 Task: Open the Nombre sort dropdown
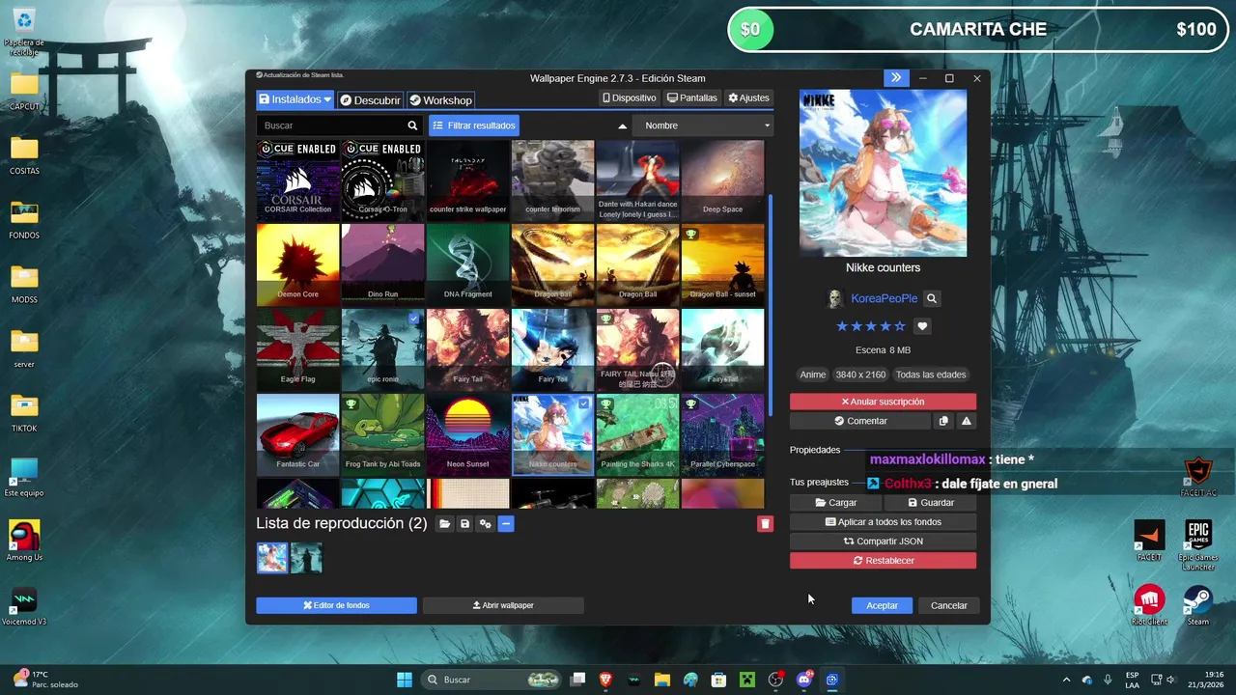[x=703, y=125]
